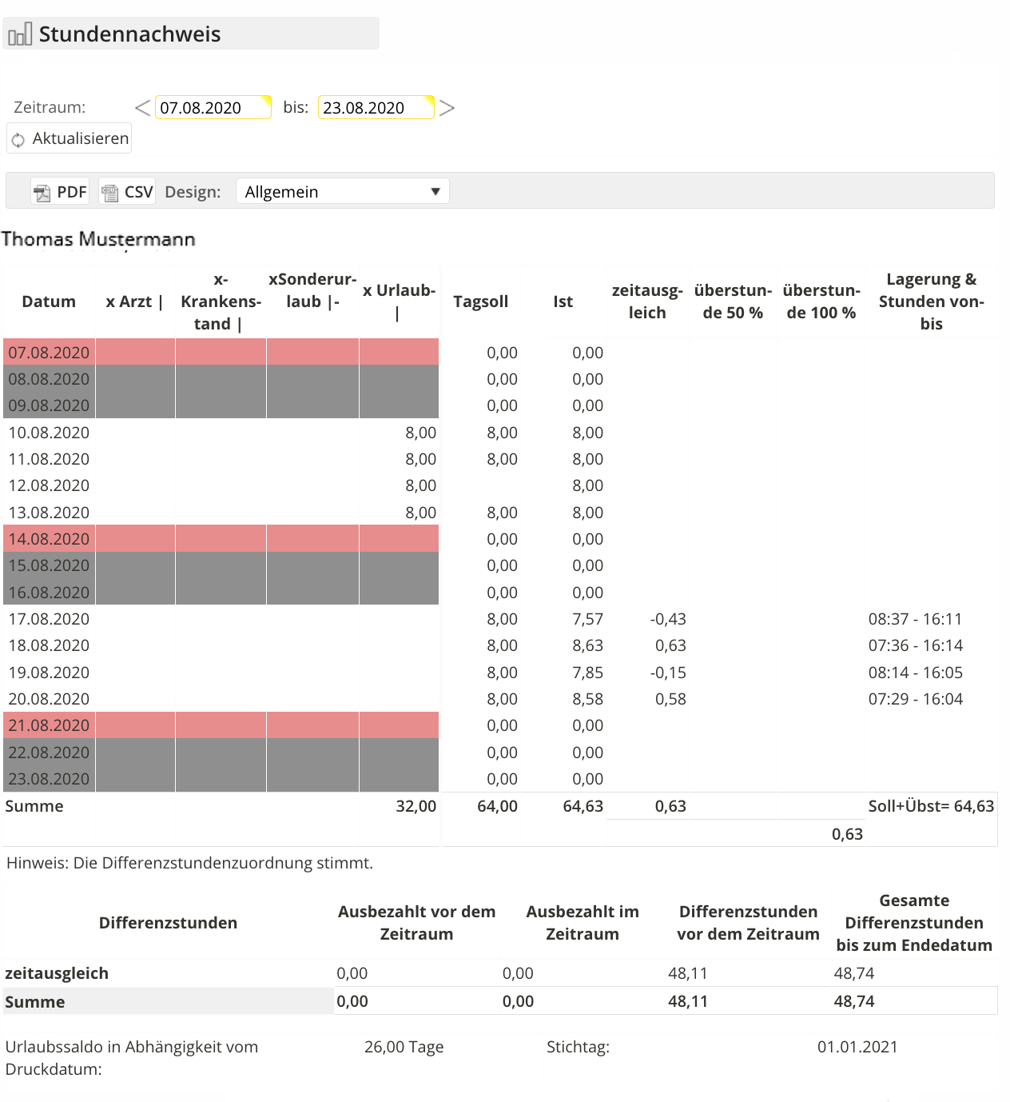The height and width of the screenshot is (1102, 1010).
Task: Advance to next period with right arrow
Action: coord(447,108)
